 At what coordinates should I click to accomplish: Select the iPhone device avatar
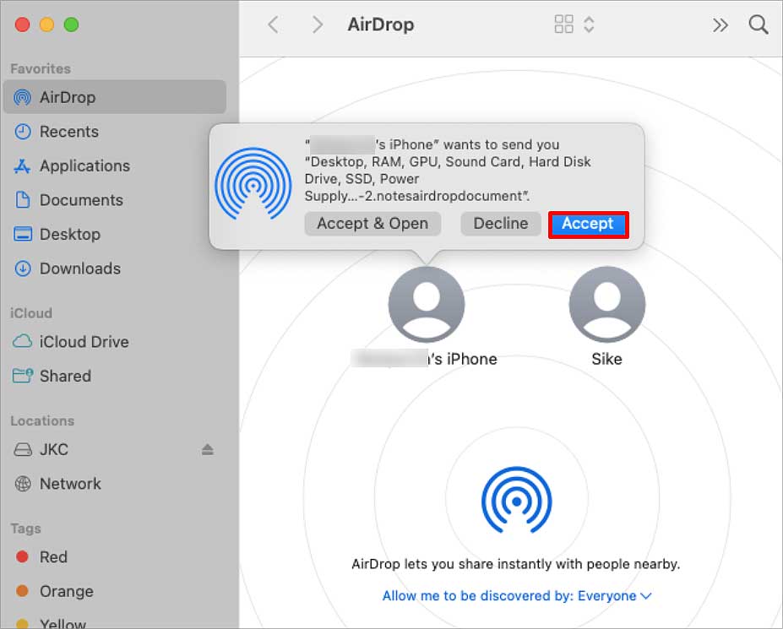[x=426, y=305]
